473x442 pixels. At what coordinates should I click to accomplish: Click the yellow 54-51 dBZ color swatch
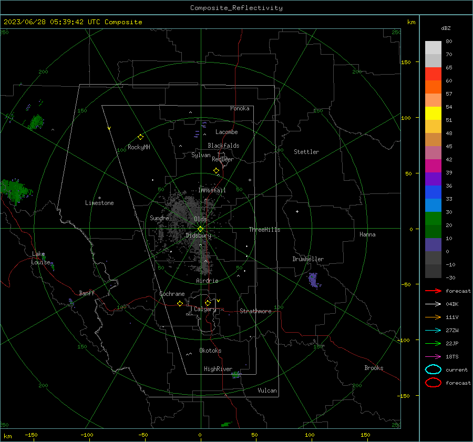tap(433, 114)
